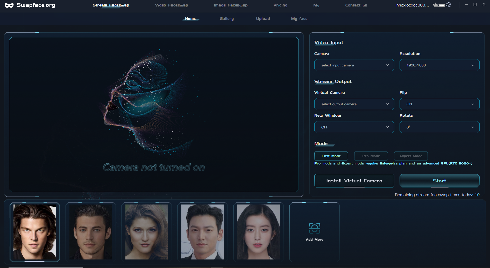Expand the Flip ON dropdown
The height and width of the screenshot is (268, 490).
pos(439,104)
